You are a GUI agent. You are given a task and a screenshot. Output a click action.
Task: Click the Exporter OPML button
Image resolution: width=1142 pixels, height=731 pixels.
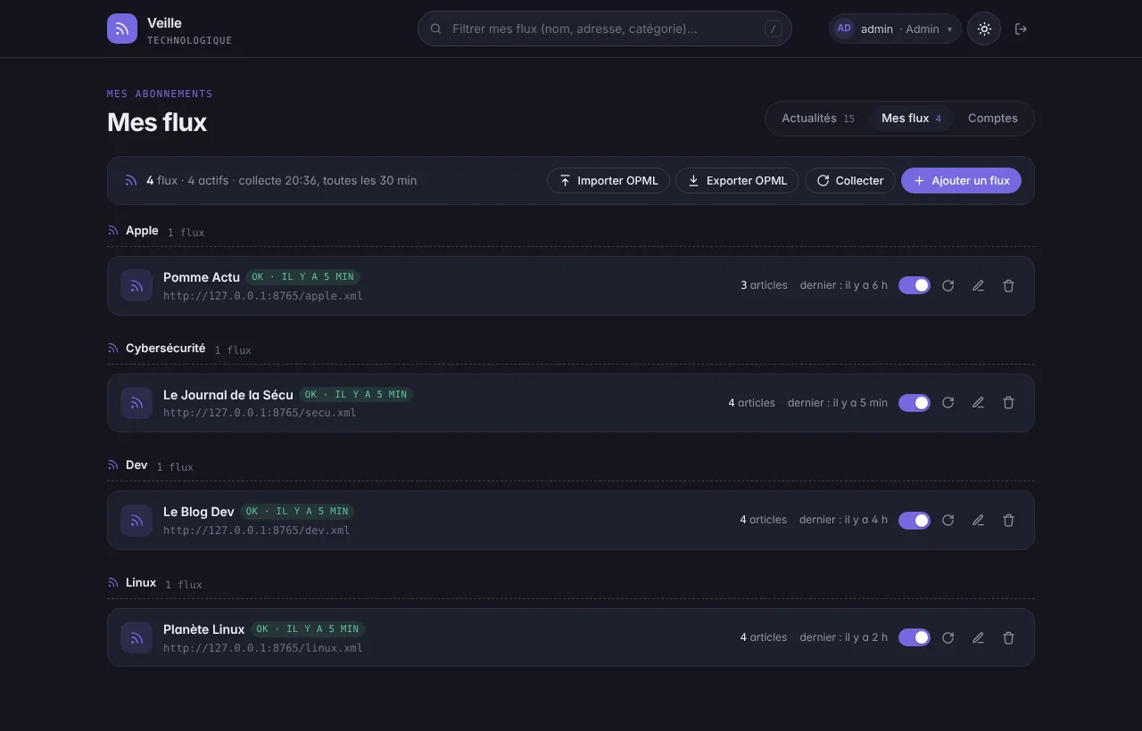737,180
